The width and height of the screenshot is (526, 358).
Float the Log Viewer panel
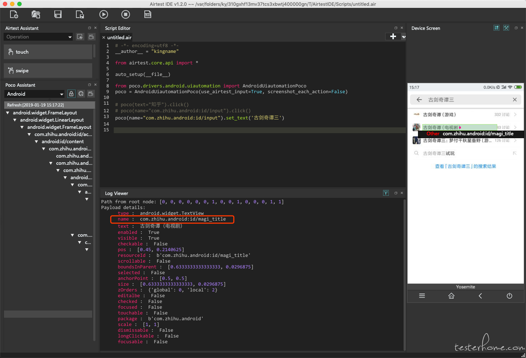[396, 193]
